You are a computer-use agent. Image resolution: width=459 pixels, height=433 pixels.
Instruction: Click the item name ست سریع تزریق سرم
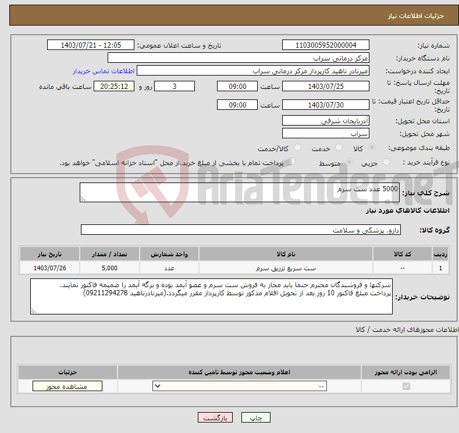[286, 268]
